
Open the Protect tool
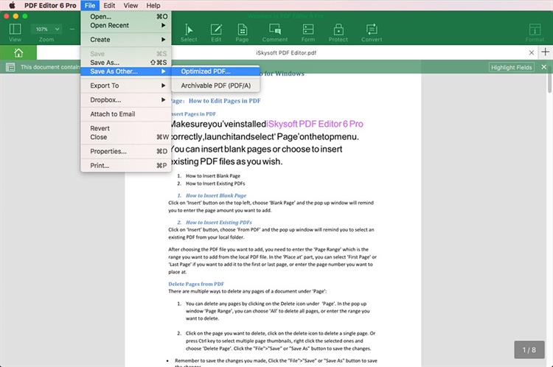tap(338, 33)
